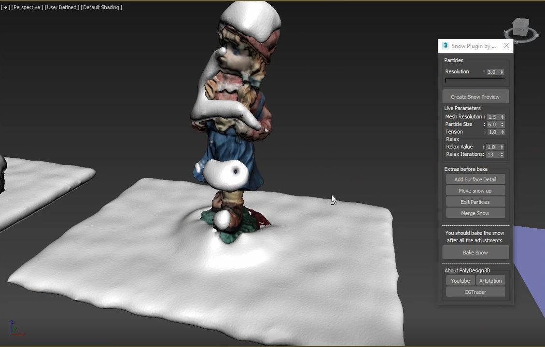Image resolution: width=545 pixels, height=347 pixels.
Task: Click the 3ds Max icon in plugin title bar
Action: [445, 45]
